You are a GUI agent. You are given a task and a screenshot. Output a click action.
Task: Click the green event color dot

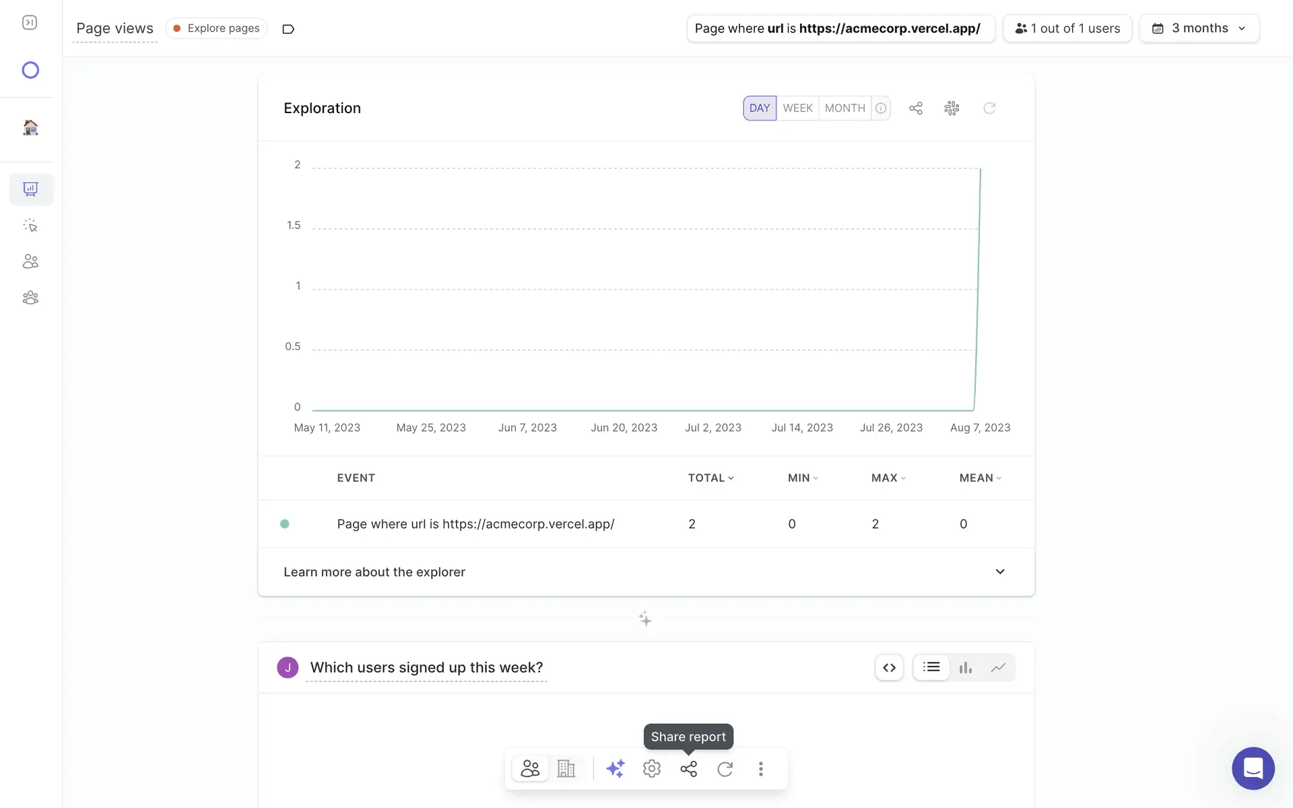click(285, 524)
